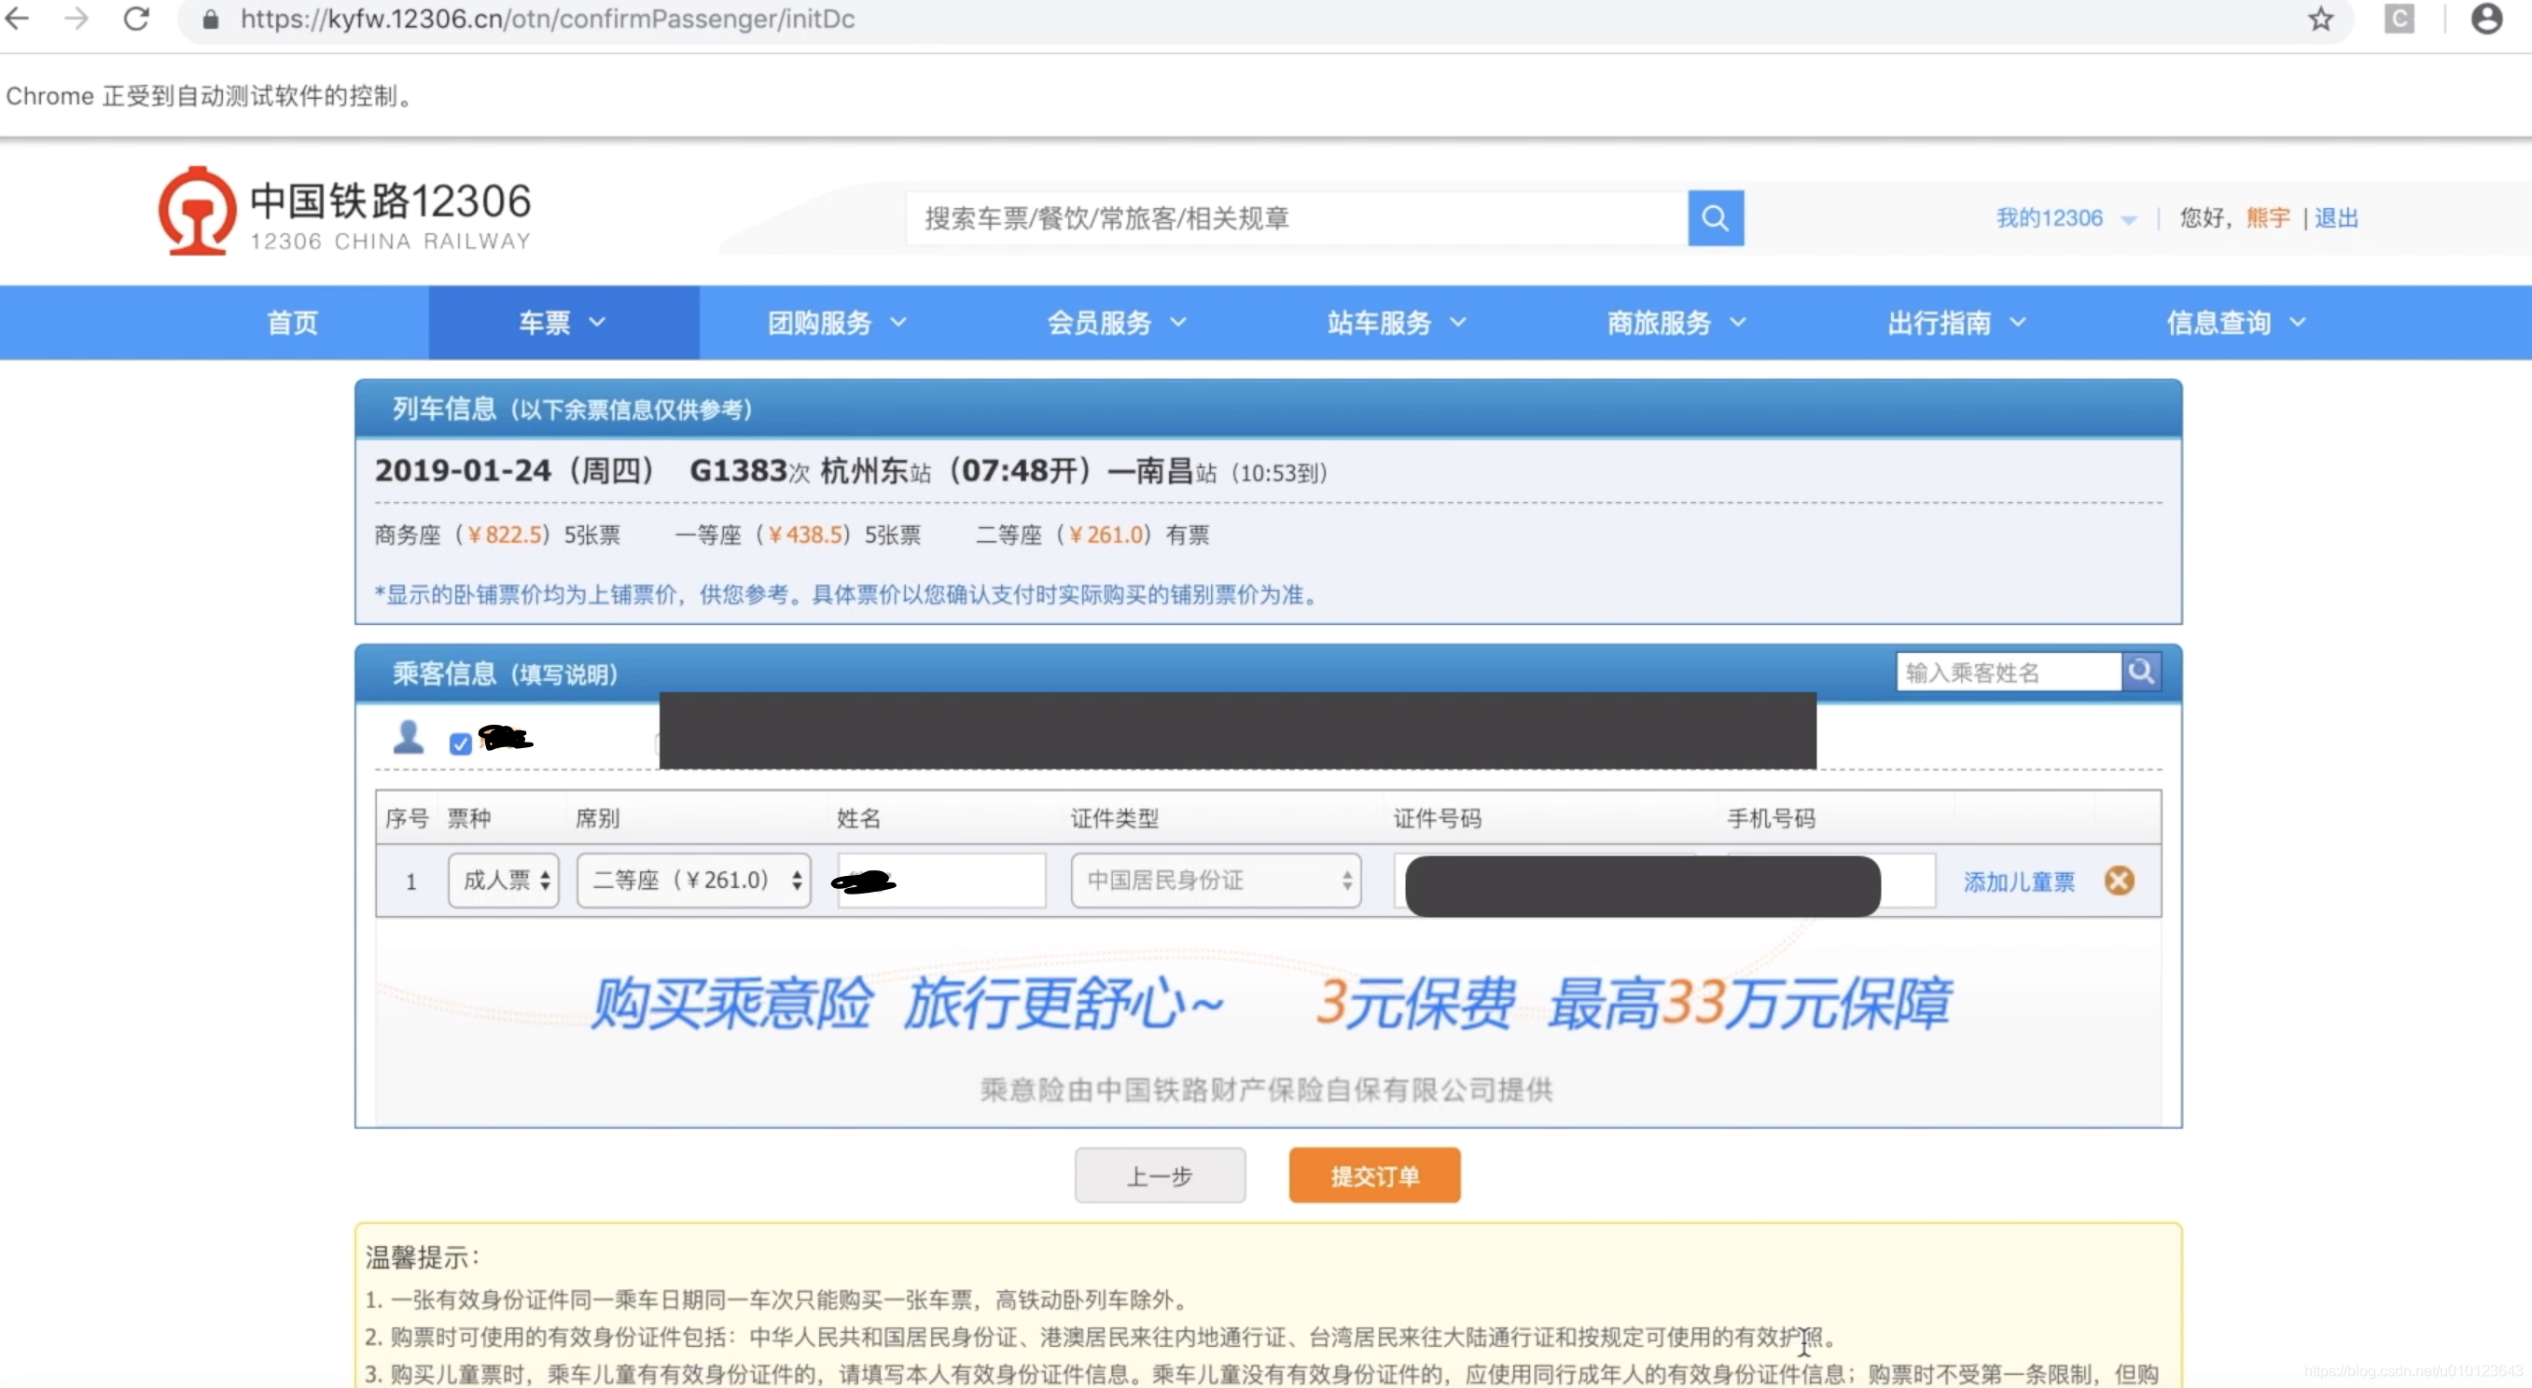Click the 退出 logout link
This screenshot has width=2532, height=1388.
point(2335,218)
